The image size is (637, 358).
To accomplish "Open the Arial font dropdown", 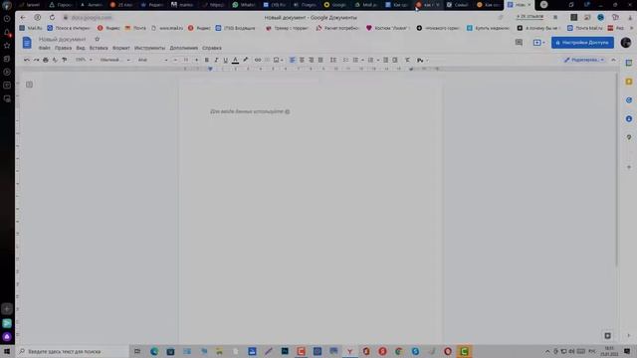I will [152, 60].
